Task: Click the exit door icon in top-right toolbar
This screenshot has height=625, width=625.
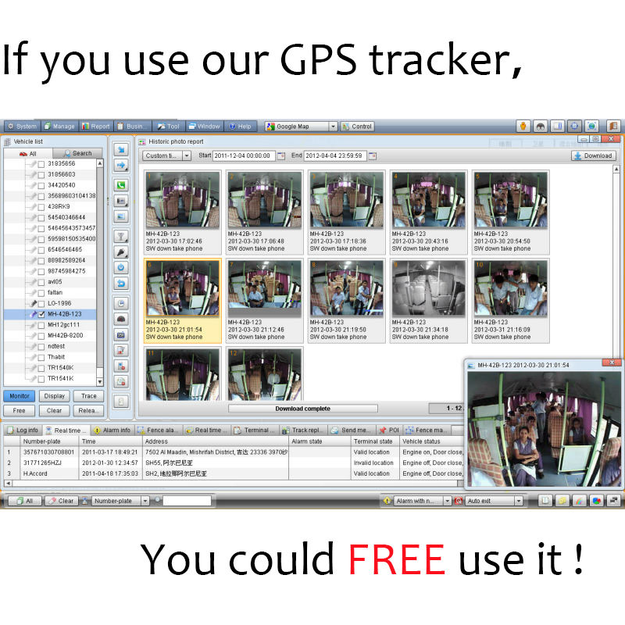Action: (x=614, y=127)
